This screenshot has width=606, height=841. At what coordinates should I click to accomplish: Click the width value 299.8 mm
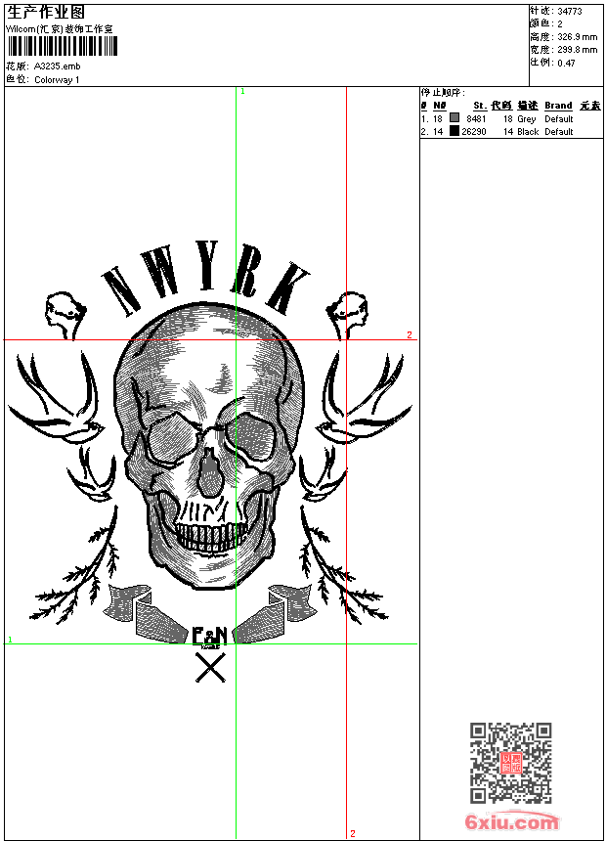(577, 50)
